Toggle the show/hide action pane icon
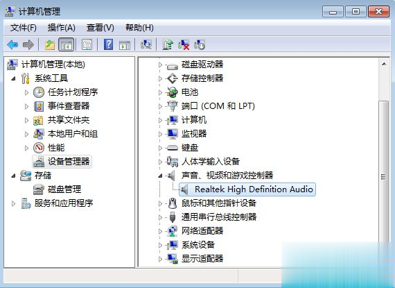 (x=125, y=45)
